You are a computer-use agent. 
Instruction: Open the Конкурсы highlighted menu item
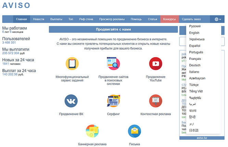coord(169,19)
